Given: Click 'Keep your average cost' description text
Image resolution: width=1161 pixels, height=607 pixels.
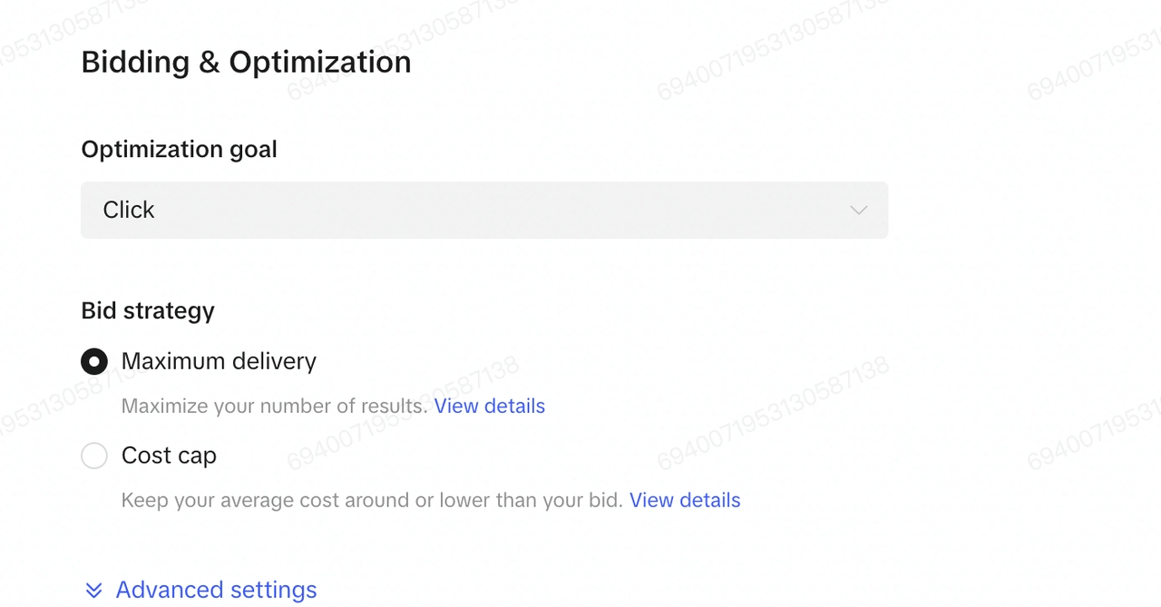Looking at the screenshot, I should click(x=372, y=501).
